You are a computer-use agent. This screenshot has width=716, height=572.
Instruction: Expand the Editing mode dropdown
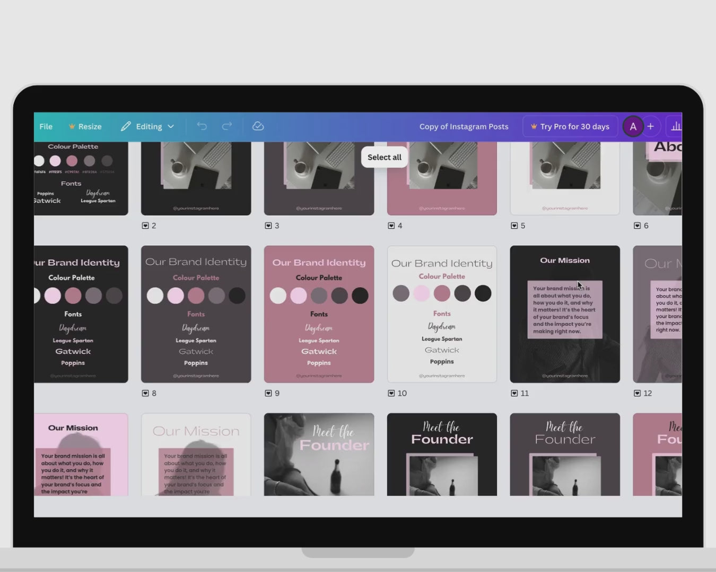click(147, 127)
